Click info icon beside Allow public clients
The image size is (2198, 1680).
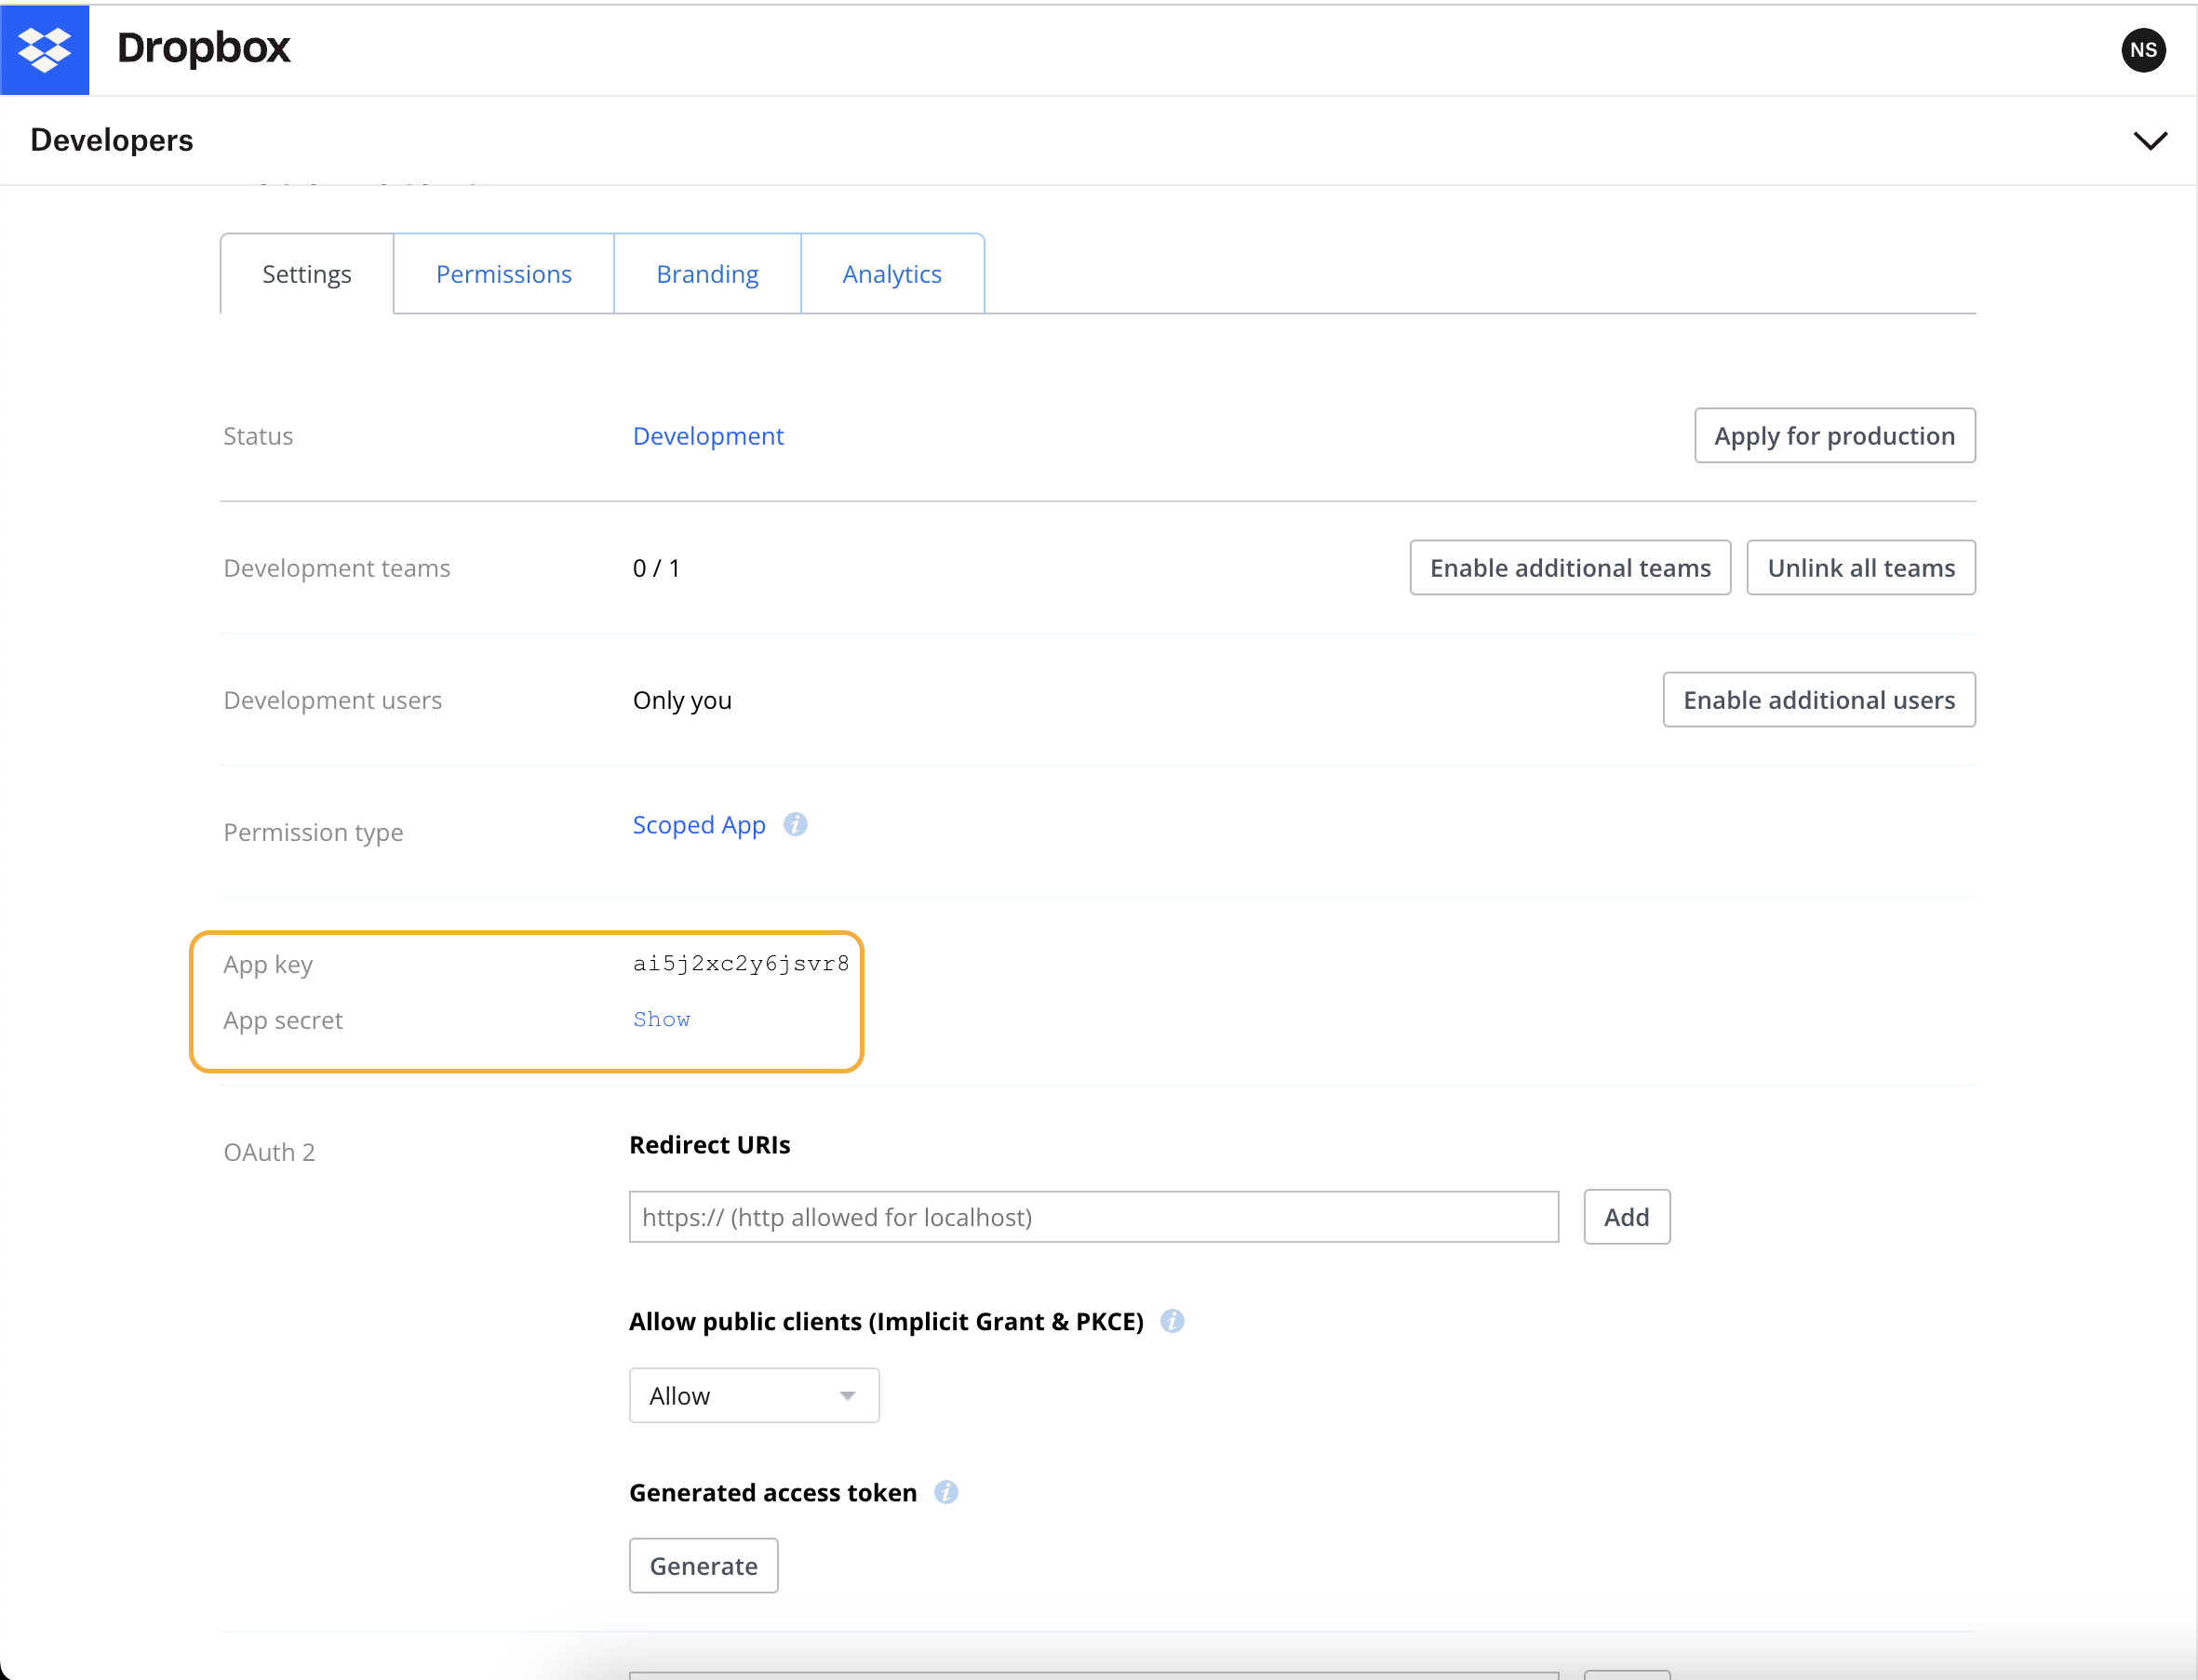pyautogui.click(x=1172, y=1321)
